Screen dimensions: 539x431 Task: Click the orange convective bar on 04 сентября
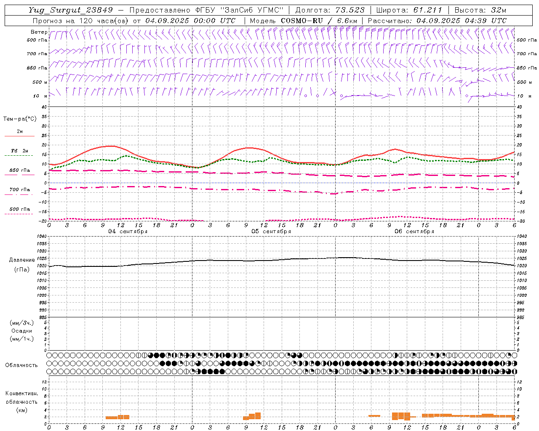[117, 417]
